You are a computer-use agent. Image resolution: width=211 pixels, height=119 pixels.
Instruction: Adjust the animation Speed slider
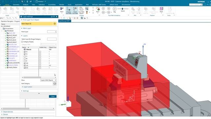pyautogui.click(x=122, y=9)
